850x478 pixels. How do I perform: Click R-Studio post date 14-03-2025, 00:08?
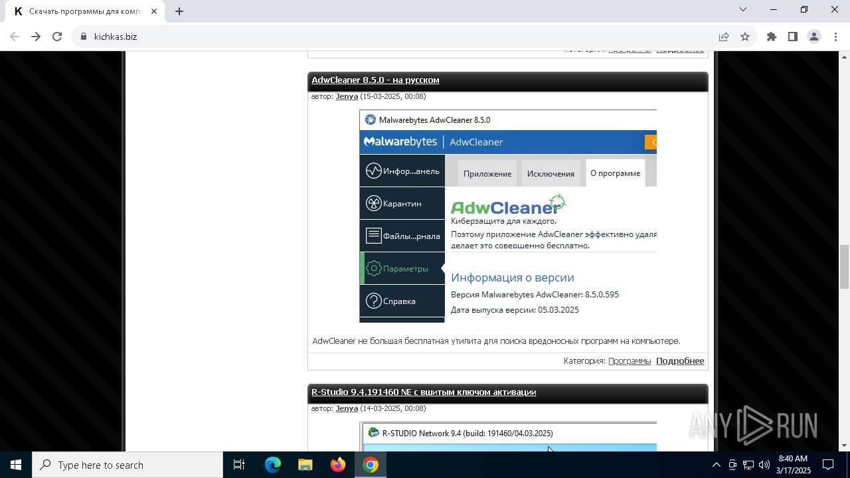click(x=393, y=408)
